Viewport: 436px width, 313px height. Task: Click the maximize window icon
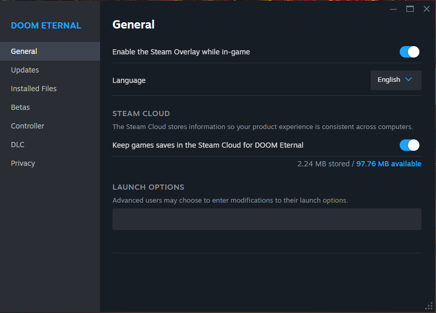coord(409,9)
